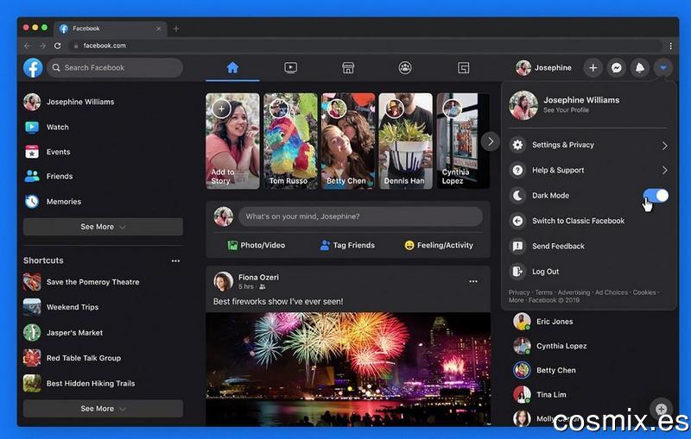Click Josephine profile chip in header
The height and width of the screenshot is (439, 691).
[x=544, y=68]
